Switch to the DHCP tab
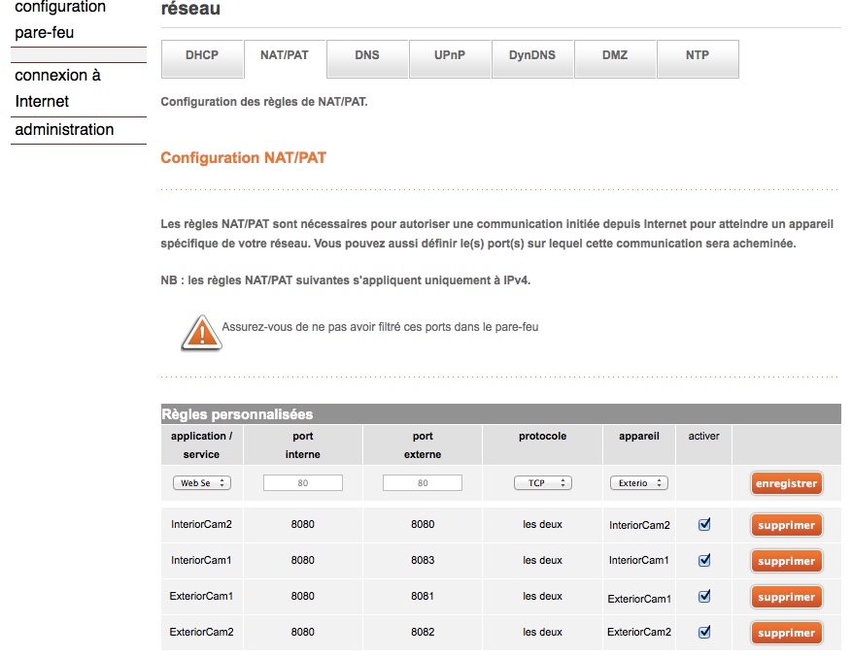The width and height of the screenshot is (852, 656). tap(202, 56)
